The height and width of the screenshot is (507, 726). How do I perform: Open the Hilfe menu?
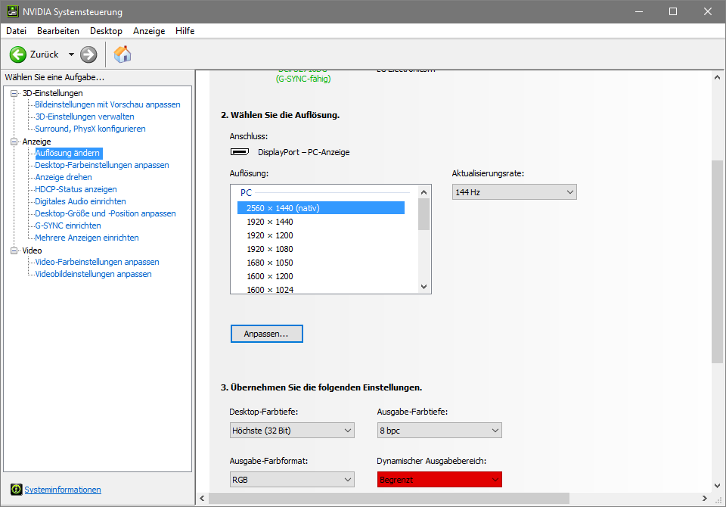click(185, 30)
